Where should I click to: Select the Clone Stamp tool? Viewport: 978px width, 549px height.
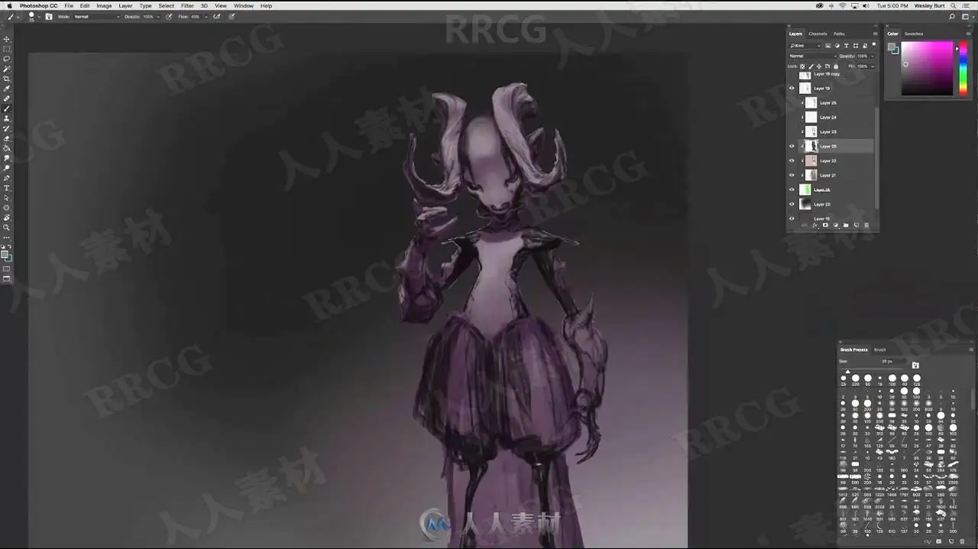tap(7, 118)
